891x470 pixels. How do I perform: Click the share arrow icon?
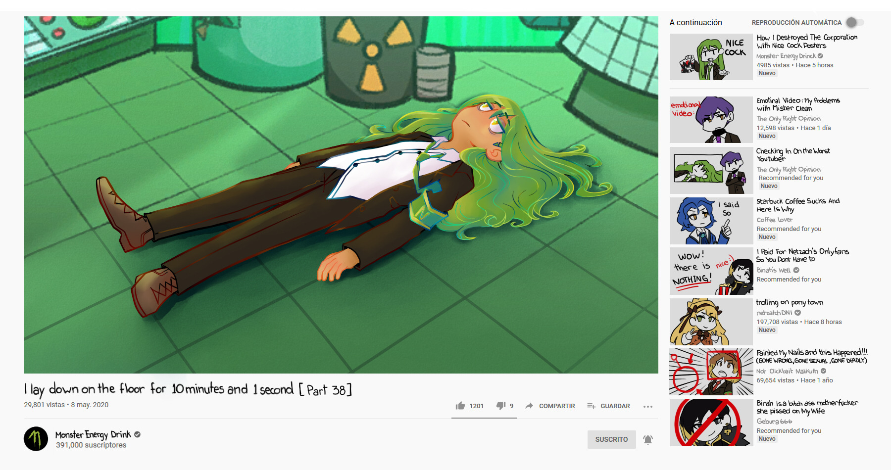click(x=529, y=406)
